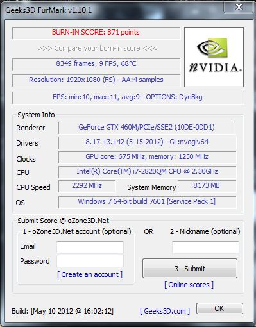
Task: Click the 'Build: [May 10 2012 @ 16:02:12]' text
Action: click(62, 311)
